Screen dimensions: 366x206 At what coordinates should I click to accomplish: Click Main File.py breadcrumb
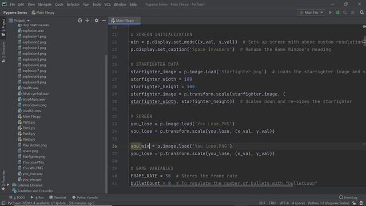pos(43,13)
